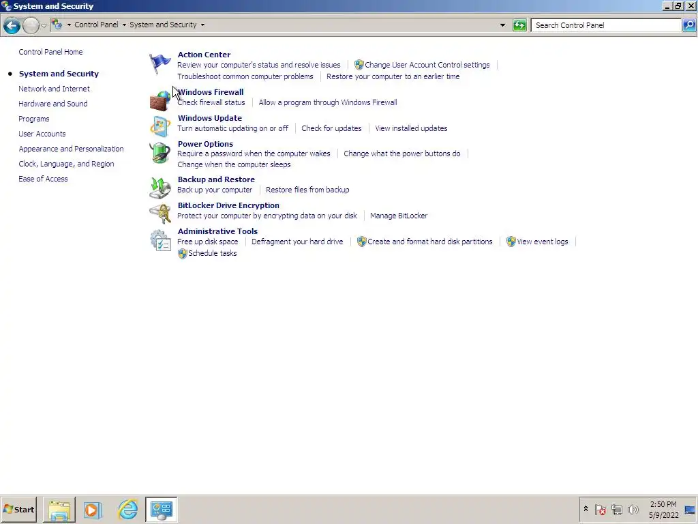The height and width of the screenshot is (524, 698).
Task: Click Restore files from backup link
Action: (307, 190)
